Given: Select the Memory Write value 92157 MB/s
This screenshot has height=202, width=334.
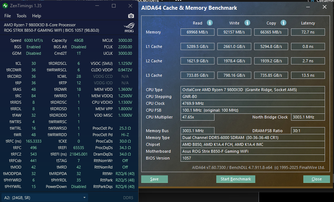Looking at the screenshot, I should pyautogui.click(x=234, y=32).
